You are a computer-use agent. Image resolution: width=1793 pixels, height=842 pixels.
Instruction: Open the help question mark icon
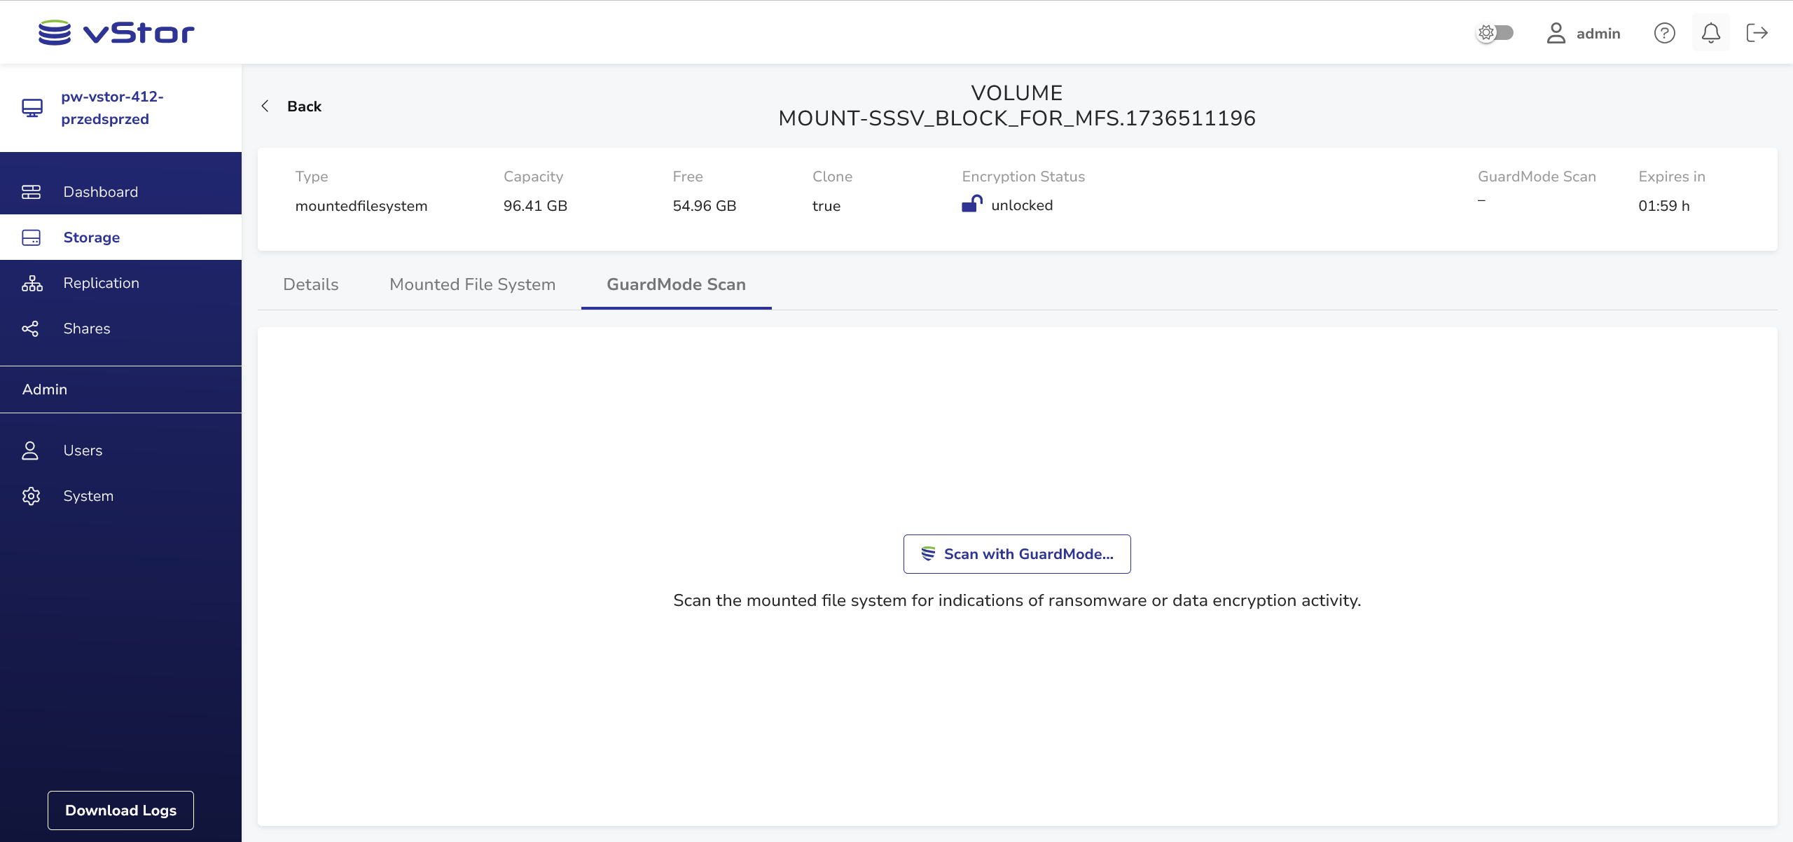[x=1664, y=33]
